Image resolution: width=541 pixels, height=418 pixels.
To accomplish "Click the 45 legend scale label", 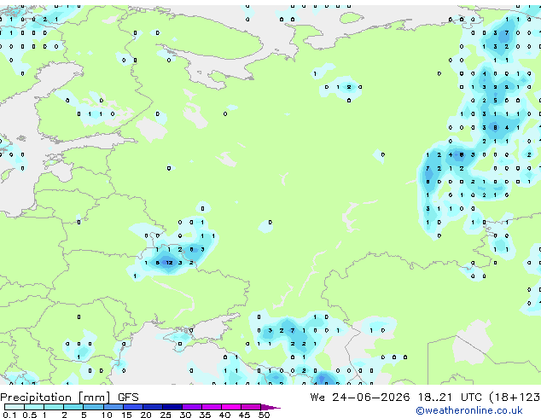I will 244,415.
